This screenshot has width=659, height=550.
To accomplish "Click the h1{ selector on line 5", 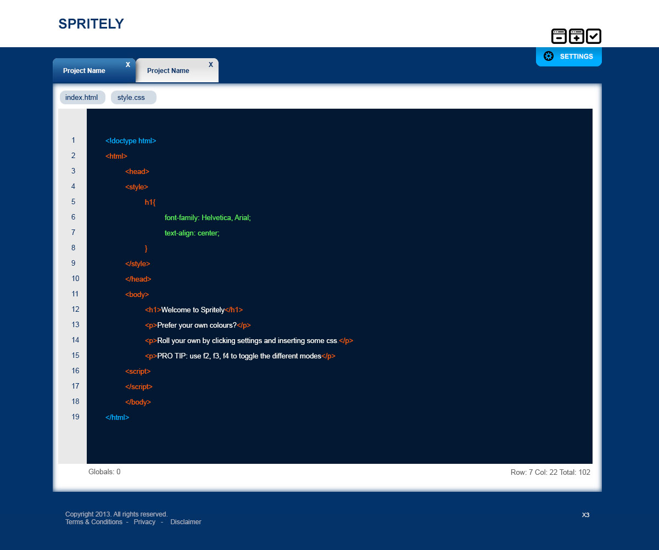I will (x=150, y=203).
